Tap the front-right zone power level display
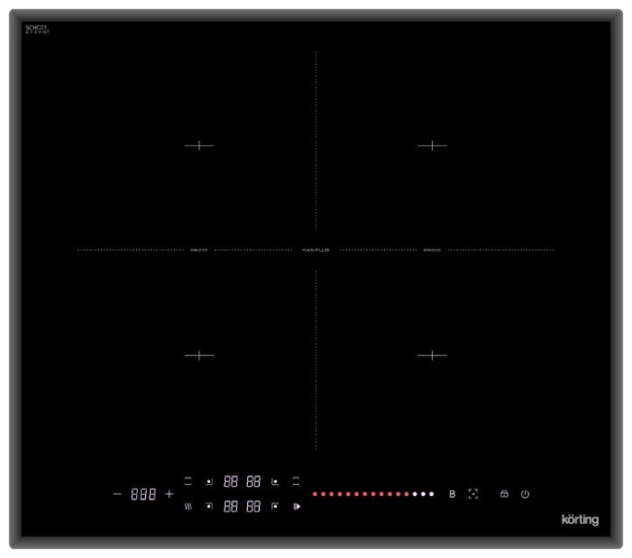The image size is (632, 558). point(253,506)
